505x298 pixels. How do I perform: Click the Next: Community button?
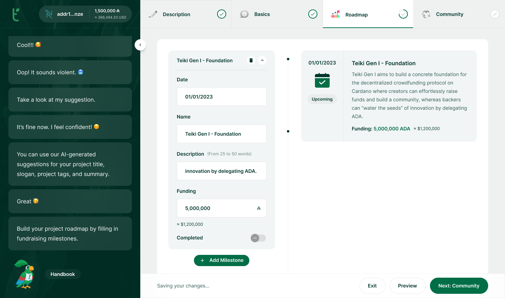[x=459, y=286]
